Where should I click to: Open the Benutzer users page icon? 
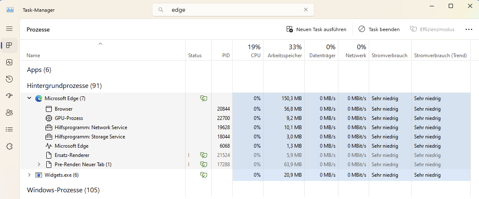click(9, 113)
